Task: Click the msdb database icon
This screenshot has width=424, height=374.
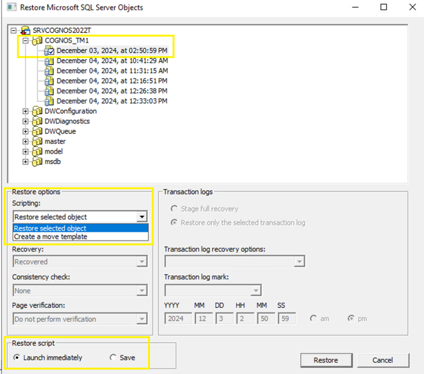Action: point(37,162)
